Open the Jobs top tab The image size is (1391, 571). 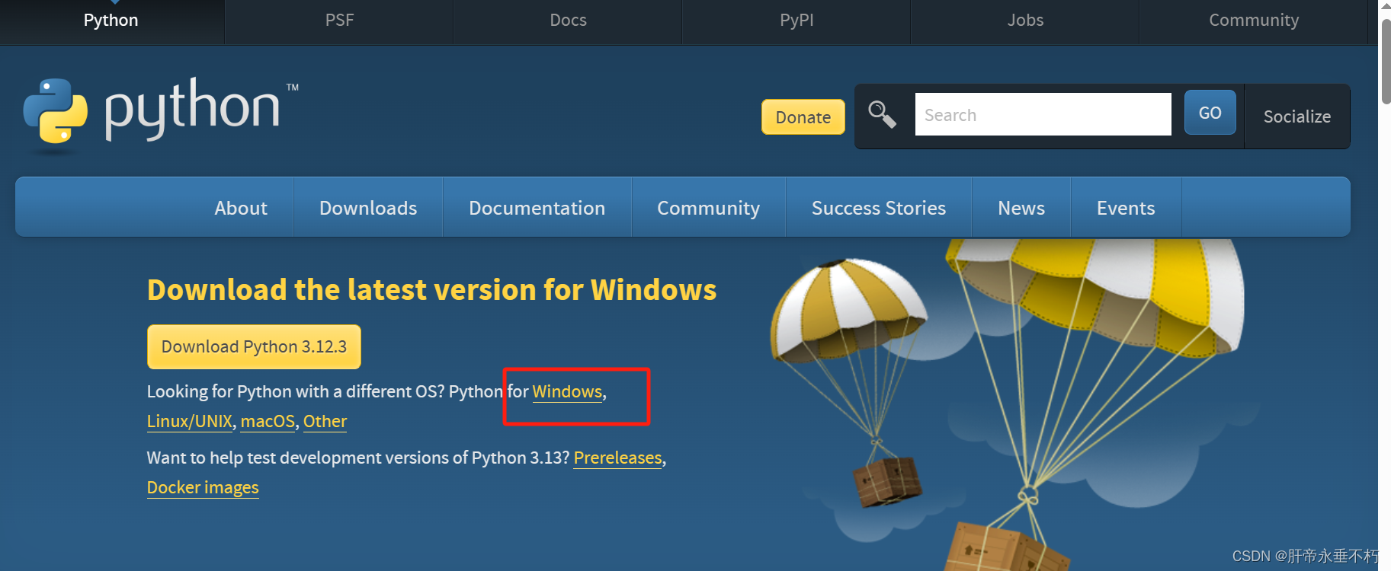tap(1025, 21)
